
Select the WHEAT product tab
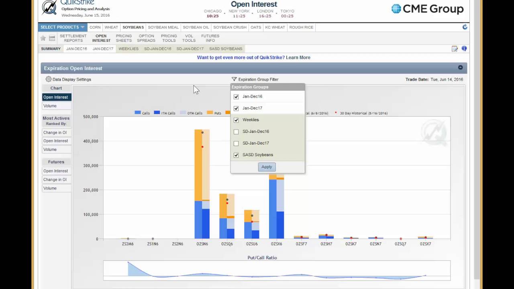coord(111,27)
